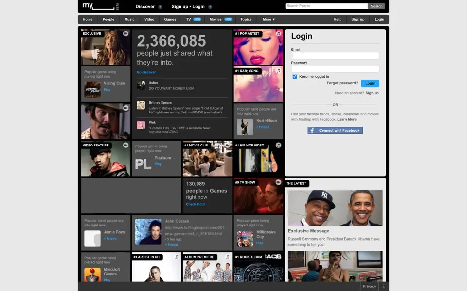The image size is (467, 291).
Task: Click Forgot password link
Action: [x=342, y=83]
